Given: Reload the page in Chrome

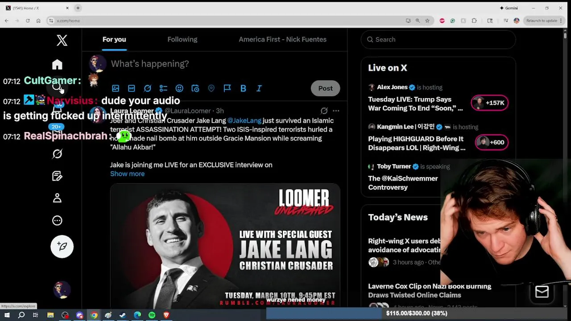Looking at the screenshot, I should tap(28, 21).
